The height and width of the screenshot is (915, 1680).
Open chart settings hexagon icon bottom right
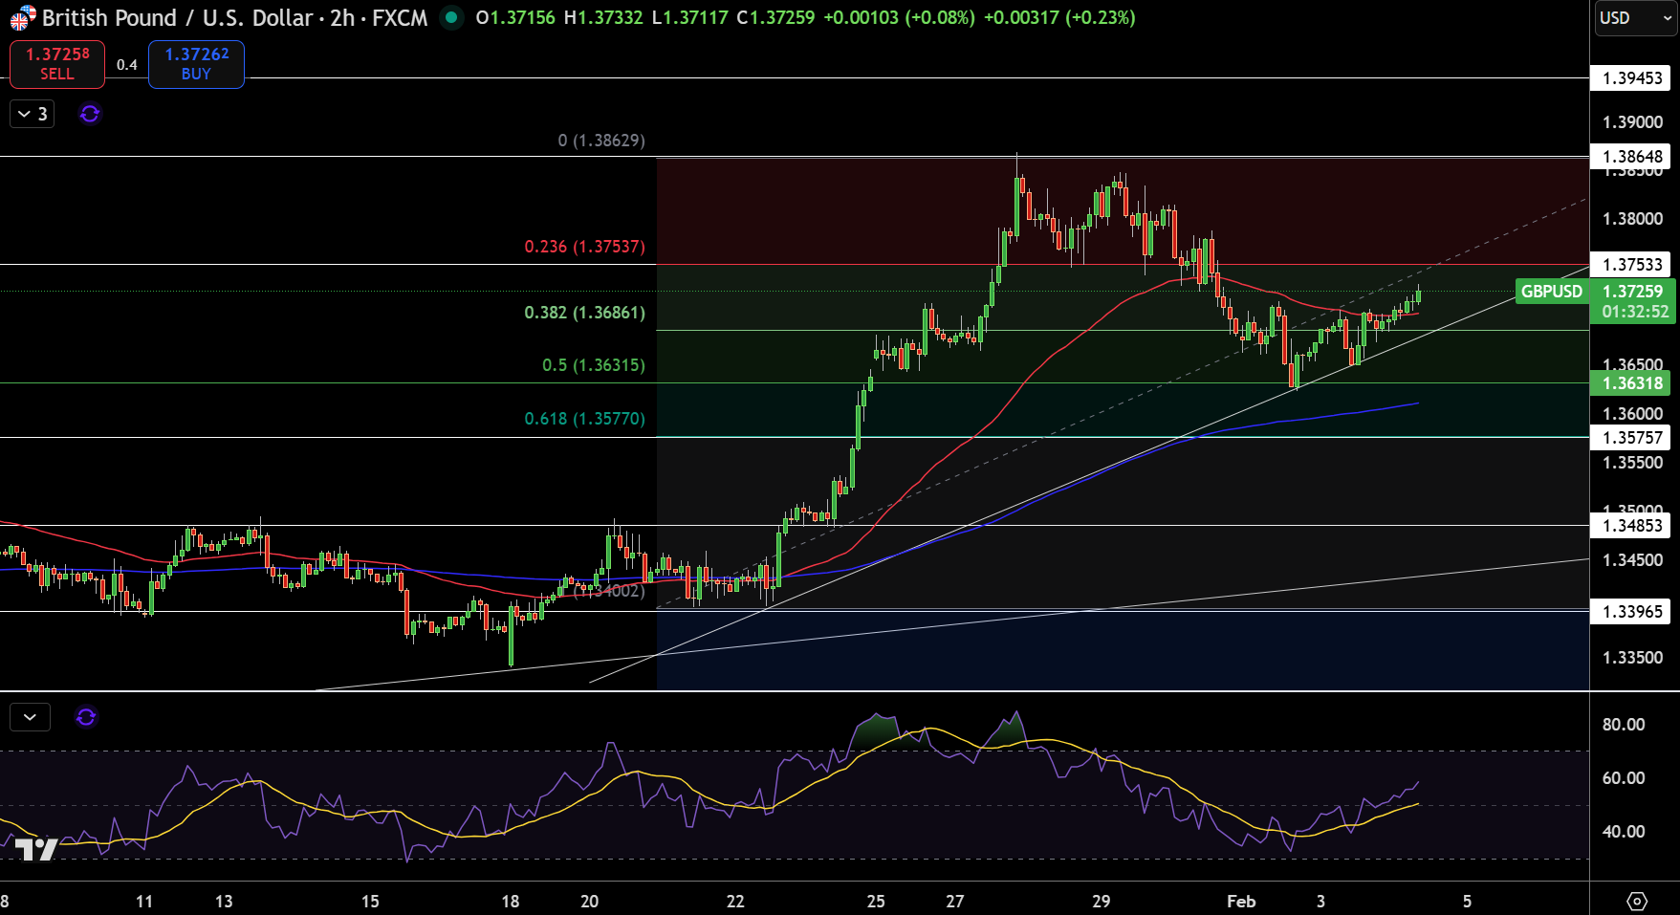1637,901
